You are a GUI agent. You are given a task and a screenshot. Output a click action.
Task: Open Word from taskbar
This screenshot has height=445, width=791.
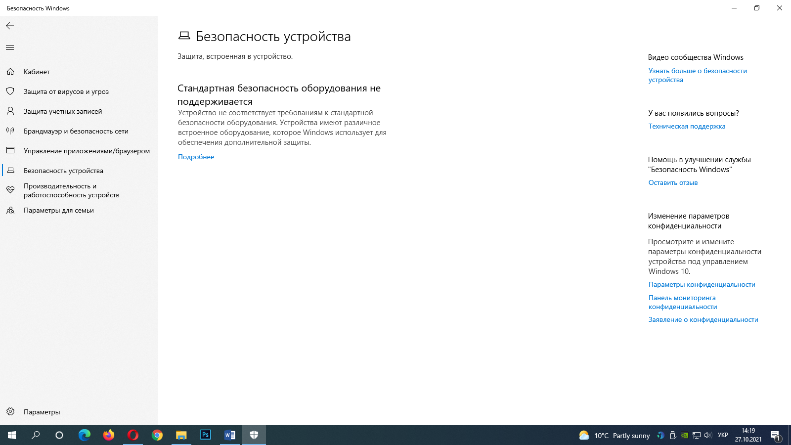(230, 435)
